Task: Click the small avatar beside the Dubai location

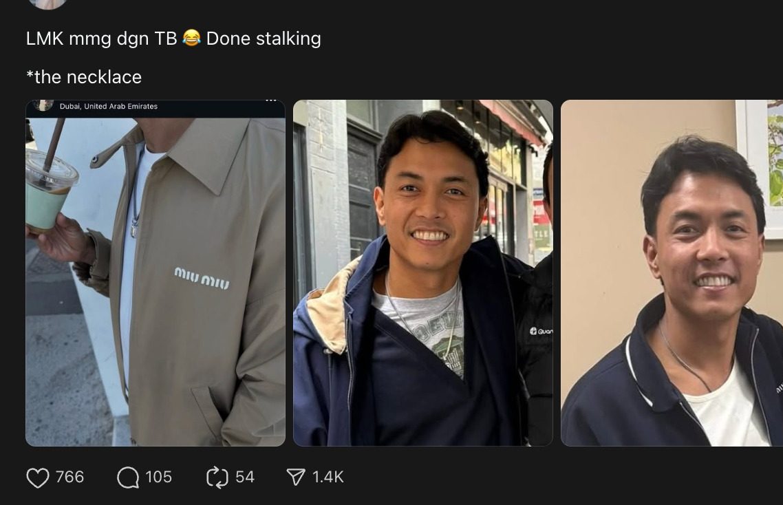Action: [44, 105]
